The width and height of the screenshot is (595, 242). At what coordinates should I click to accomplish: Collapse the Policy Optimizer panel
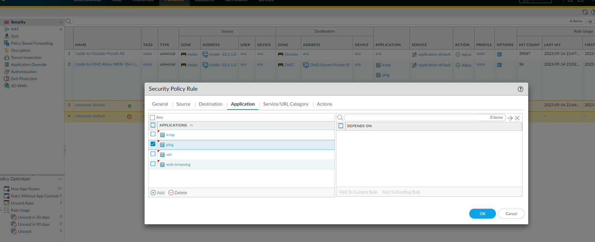(60, 179)
